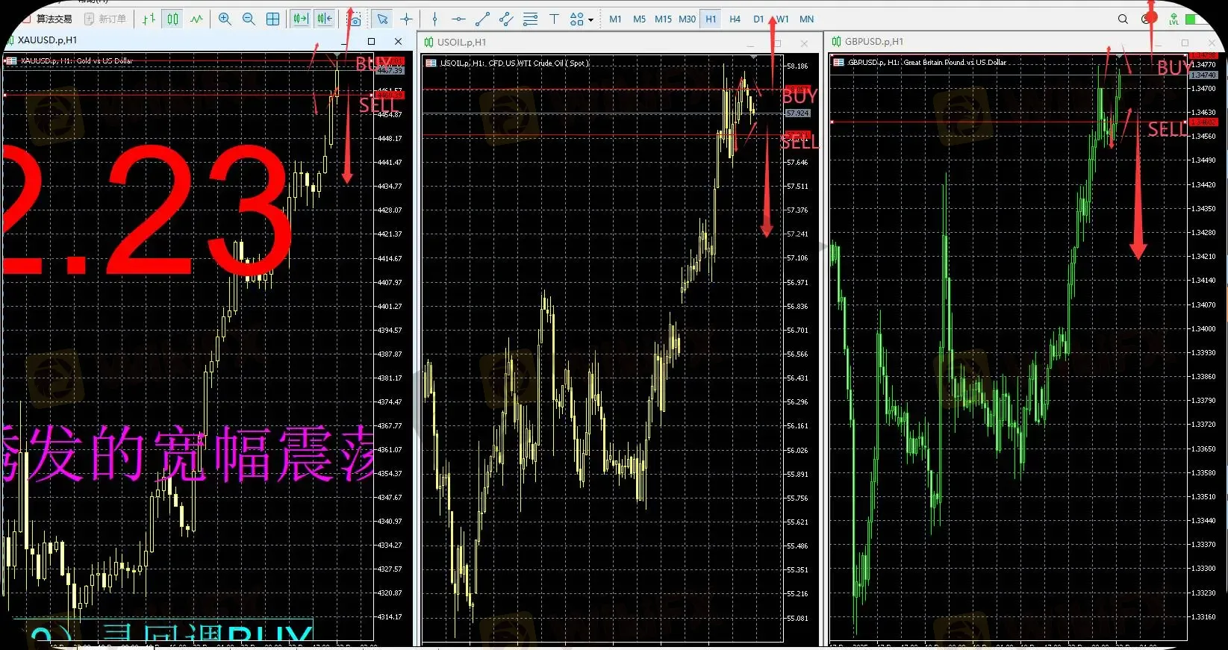Image resolution: width=1228 pixels, height=650 pixels.
Task: Select the Crosshair tool
Action: coord(406,19)
